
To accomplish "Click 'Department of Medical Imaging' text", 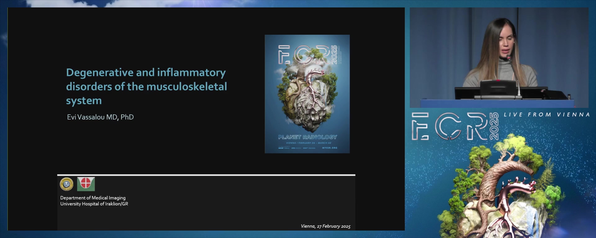I will [x=93, y=198].
